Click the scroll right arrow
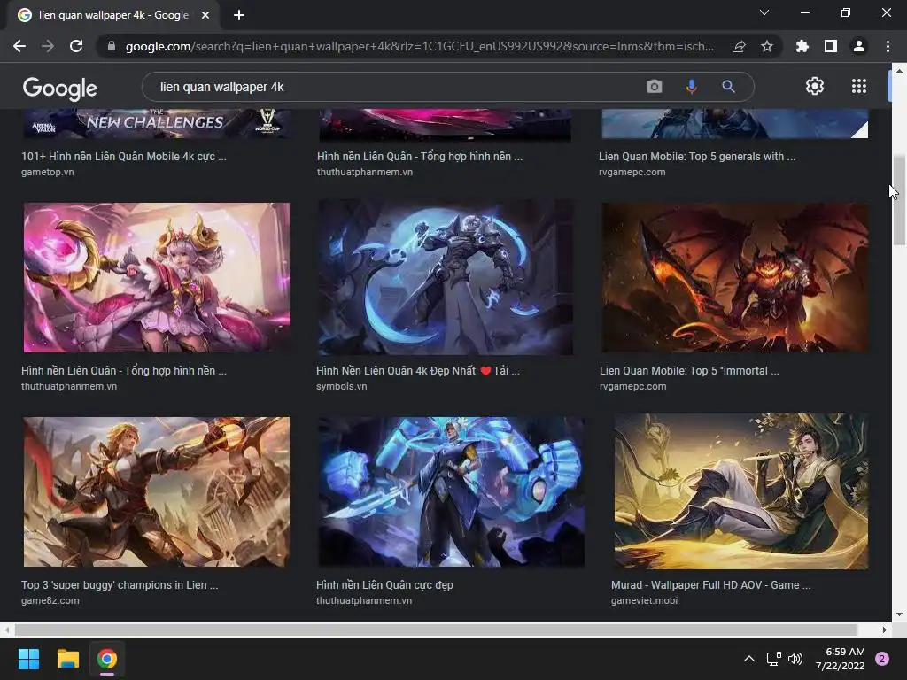The width and height of the screenshot is (907, 680). pos(885,630)
